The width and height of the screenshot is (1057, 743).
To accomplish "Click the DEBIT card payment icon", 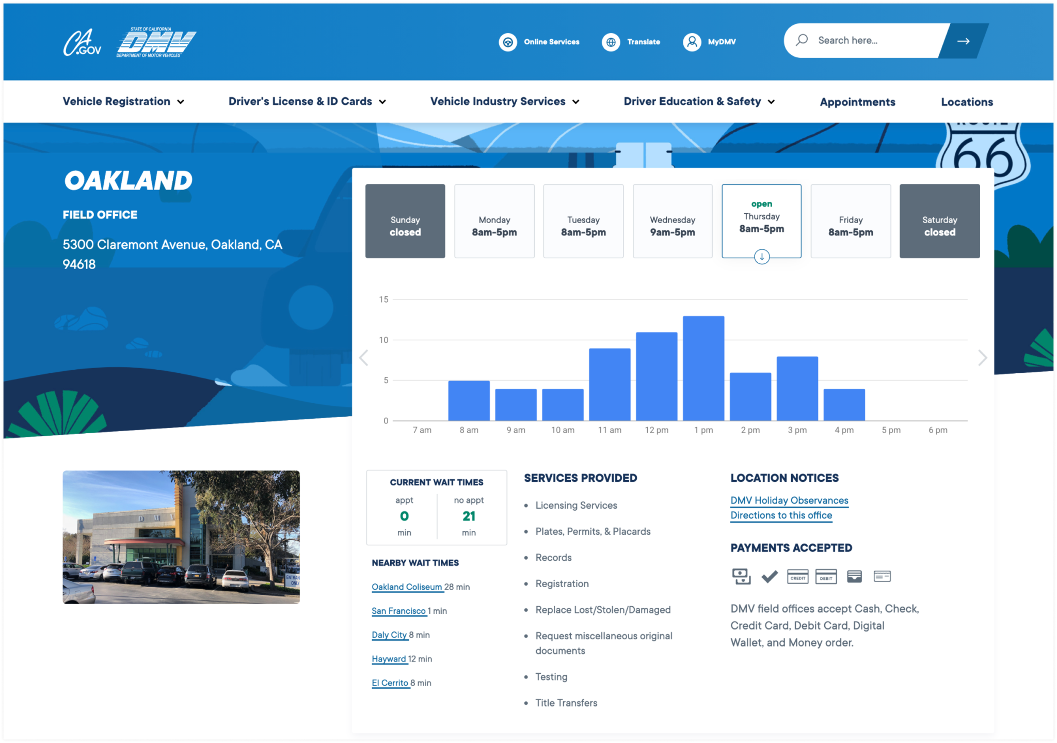I will click(826, 576).
